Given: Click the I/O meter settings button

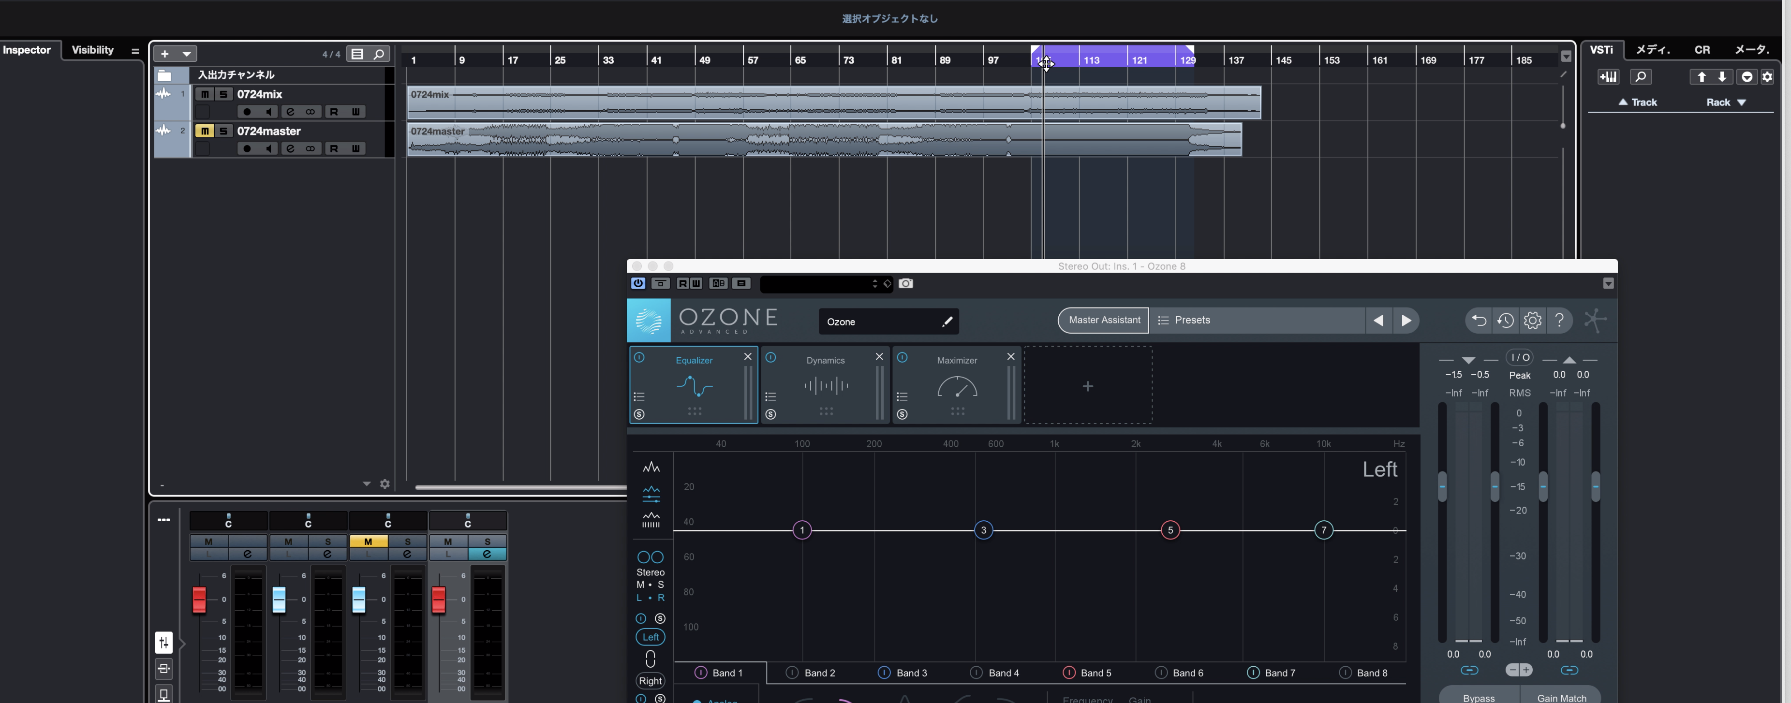Looking at the screenshot, I should pyautogui.click(x=1519, y=357).
